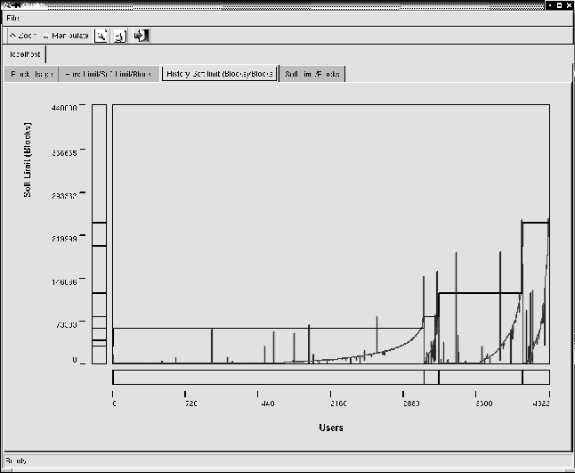Open the File menu

(x=12, y=18)
